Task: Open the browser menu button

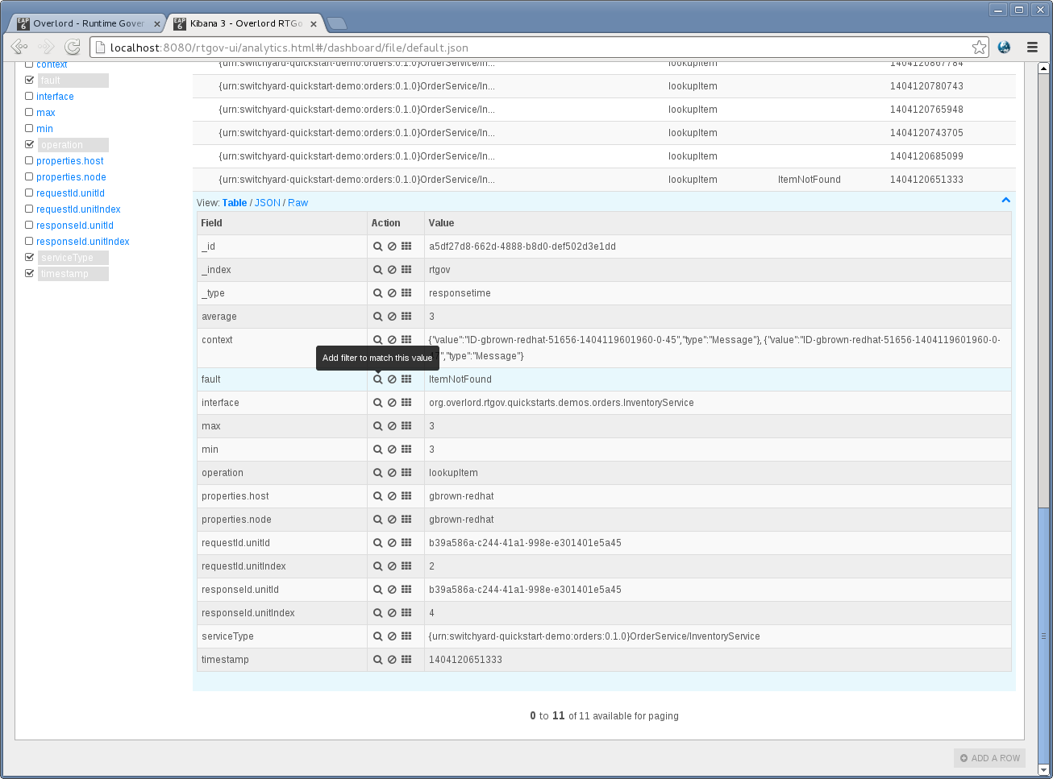Action: click(x=1033, y=47)
